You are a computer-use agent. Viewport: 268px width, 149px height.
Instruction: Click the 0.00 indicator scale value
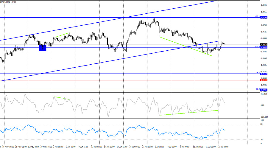[x=262, y=105]
